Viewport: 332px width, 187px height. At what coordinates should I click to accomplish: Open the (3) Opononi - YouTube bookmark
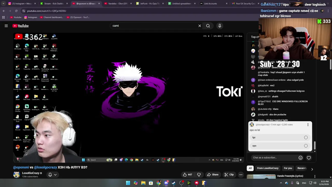point(78,17)
